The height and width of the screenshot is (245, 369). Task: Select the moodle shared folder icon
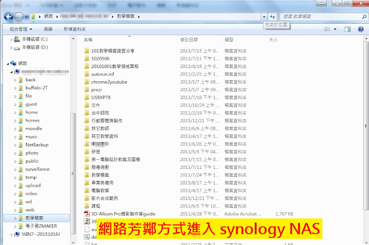tap(21, 129)
